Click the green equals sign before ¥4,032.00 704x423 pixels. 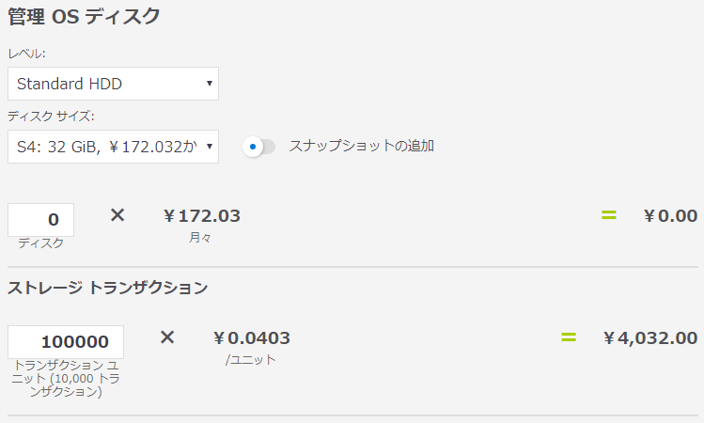pyautogui.click(x=568, y=337)
